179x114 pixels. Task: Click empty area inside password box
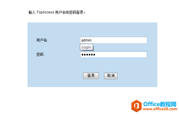click(121, 54)
